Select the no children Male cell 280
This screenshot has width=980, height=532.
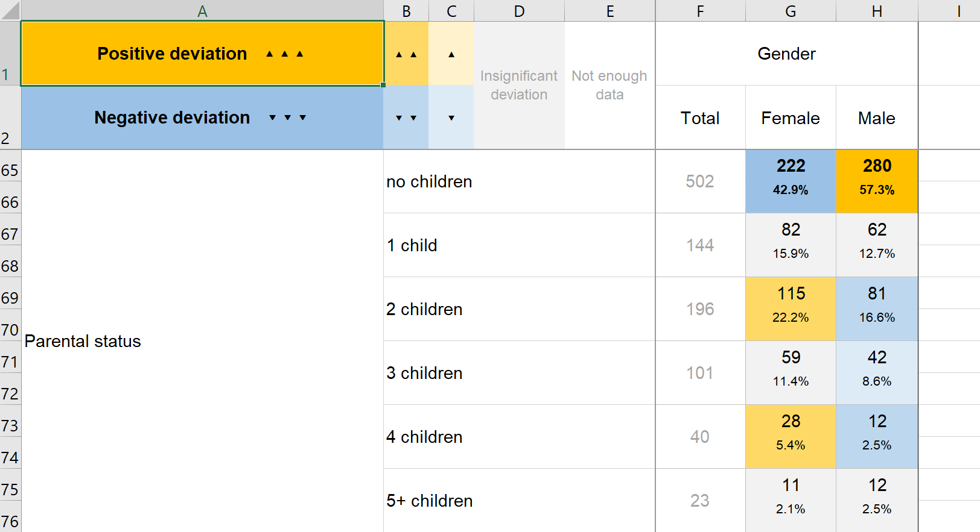[x=877, y=181]
